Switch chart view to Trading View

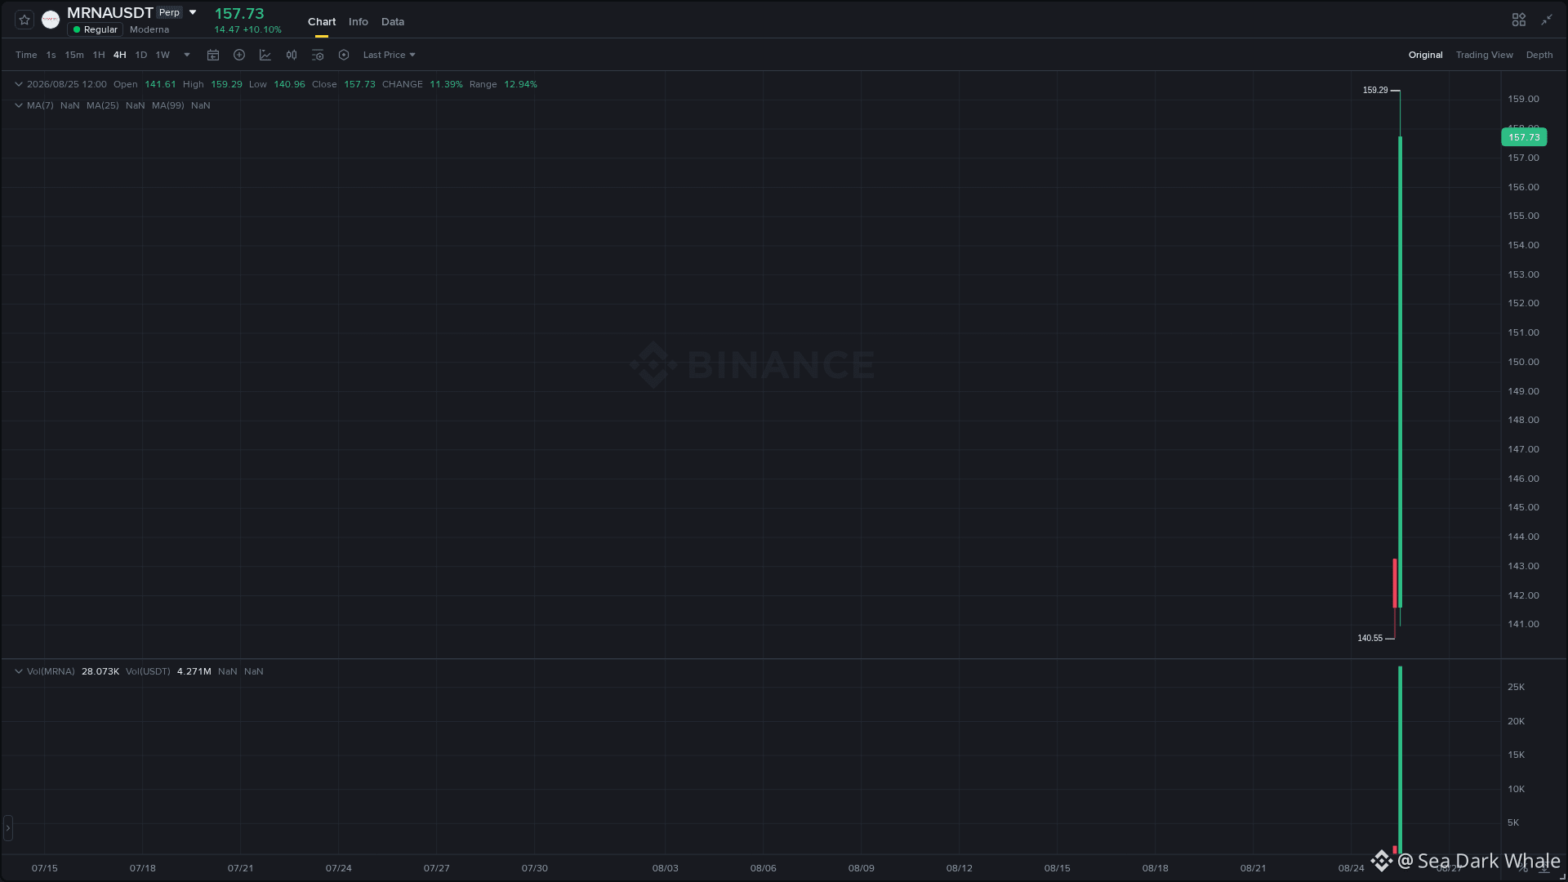point(1484,55)
